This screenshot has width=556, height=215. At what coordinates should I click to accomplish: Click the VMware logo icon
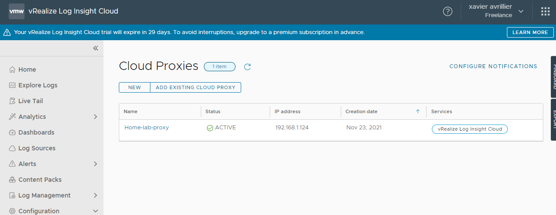[17, 11]
